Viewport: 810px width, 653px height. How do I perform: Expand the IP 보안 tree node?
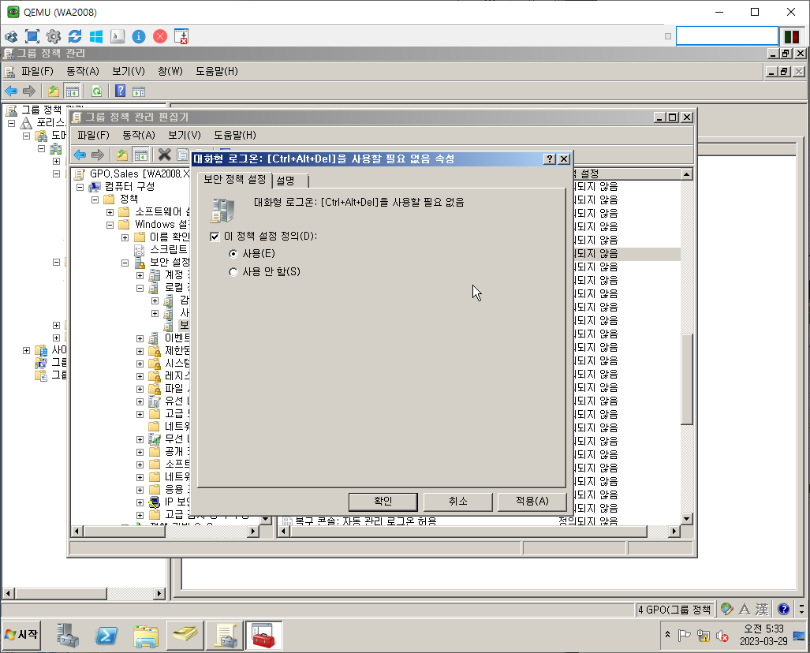pos(140,502)
